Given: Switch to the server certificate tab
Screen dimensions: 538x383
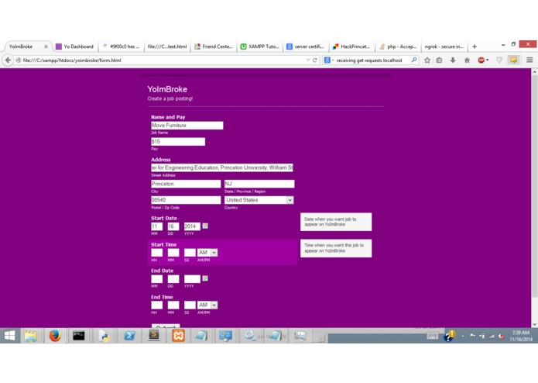Looking at the screenshot, I should coord(306,47).
